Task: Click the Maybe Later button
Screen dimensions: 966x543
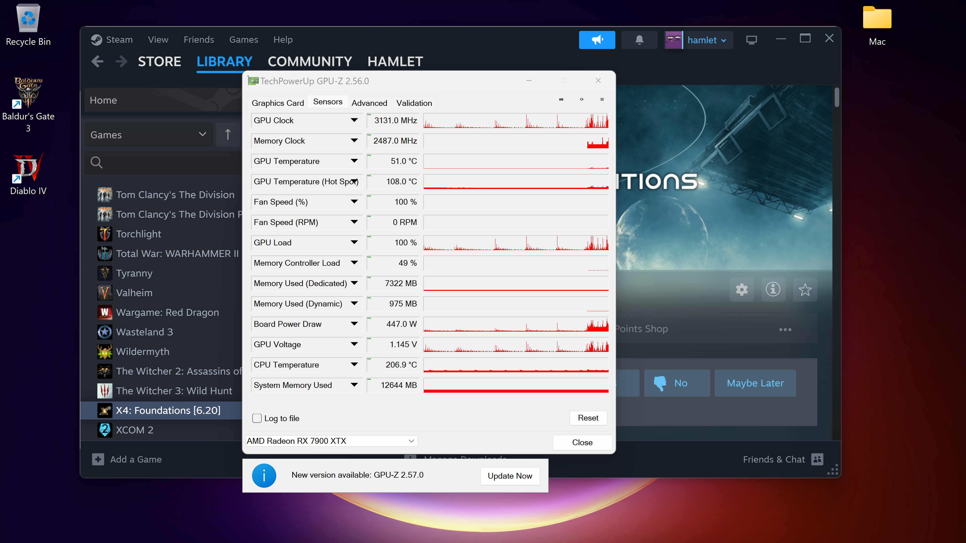Action: pos(755,383)
